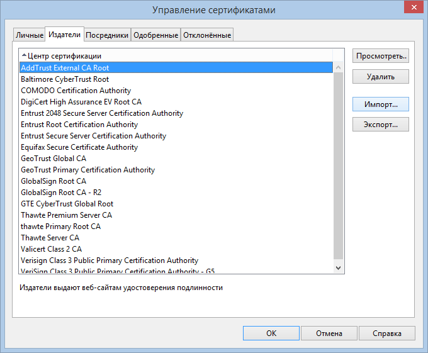Sort by Центр сертификации column header
The height and width of the screenshot is (353, 428).
(x=176, y=56)
